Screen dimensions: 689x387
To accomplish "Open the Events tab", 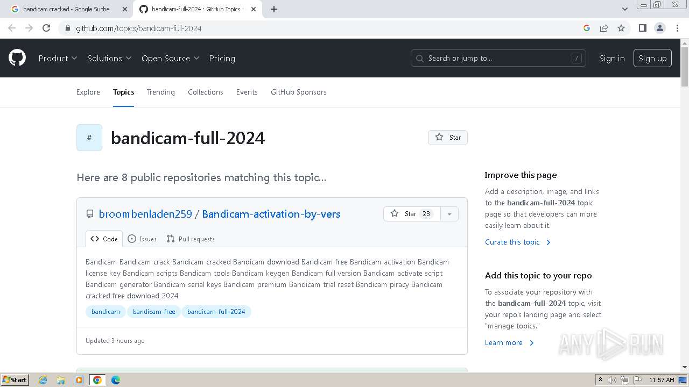I will pyautogui.click(x=247, y=92).
